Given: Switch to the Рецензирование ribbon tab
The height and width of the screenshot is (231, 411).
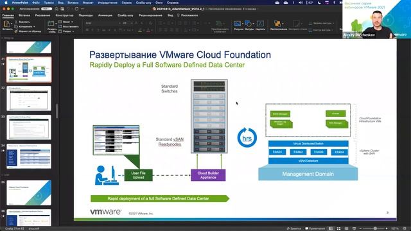Looking at the screenshot, I should point(150,15).
